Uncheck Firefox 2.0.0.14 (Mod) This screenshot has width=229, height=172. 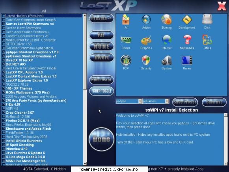[x=4, y=121]
